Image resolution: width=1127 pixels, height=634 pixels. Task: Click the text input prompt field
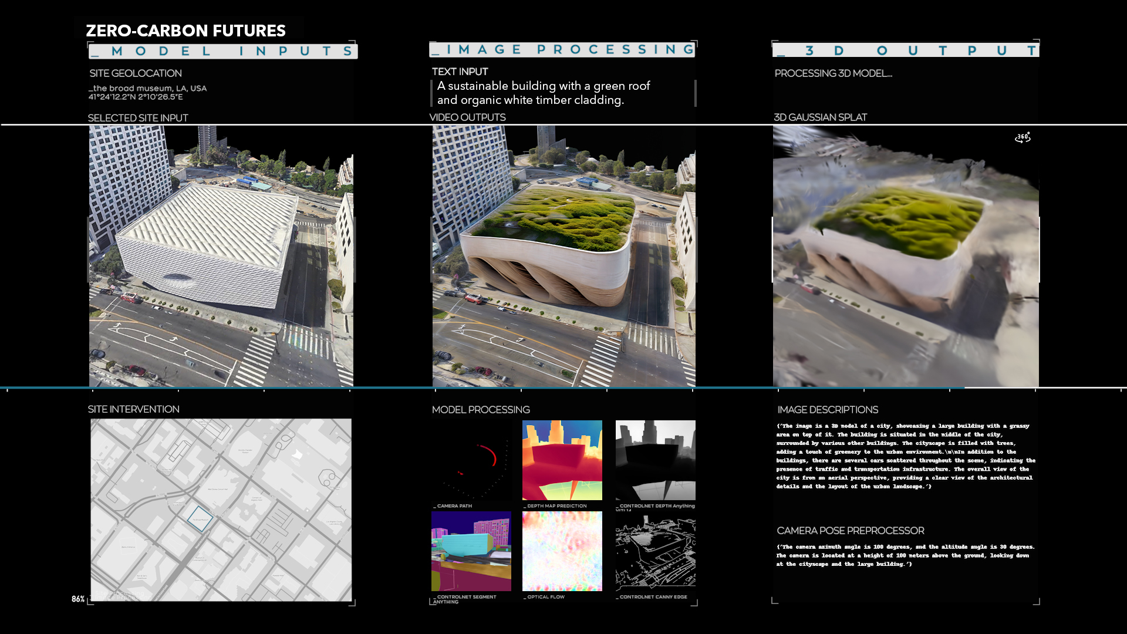tap(543, 93)
